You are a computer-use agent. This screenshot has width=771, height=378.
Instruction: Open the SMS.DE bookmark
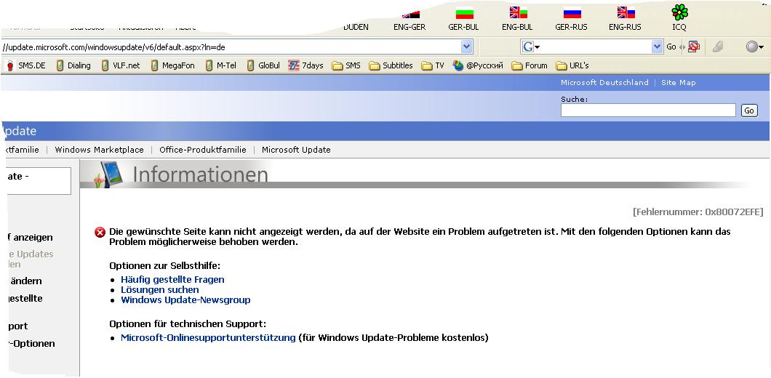25,65
